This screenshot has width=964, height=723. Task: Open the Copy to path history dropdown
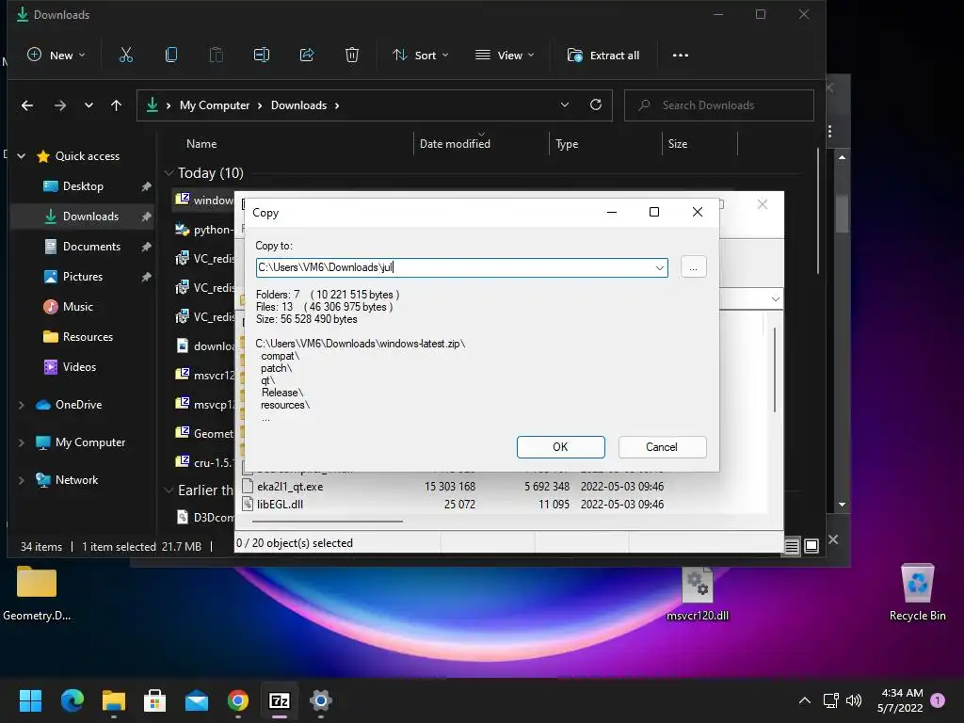click(660, 267)
